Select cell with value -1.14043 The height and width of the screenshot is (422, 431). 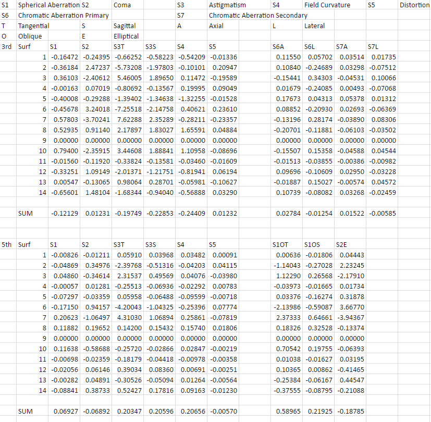click(287, 265)
